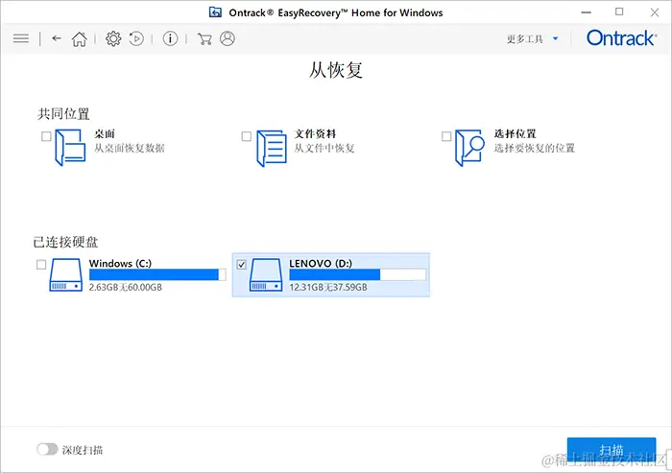
Task: Click the shopping cart icon
Action: [204, 39]
